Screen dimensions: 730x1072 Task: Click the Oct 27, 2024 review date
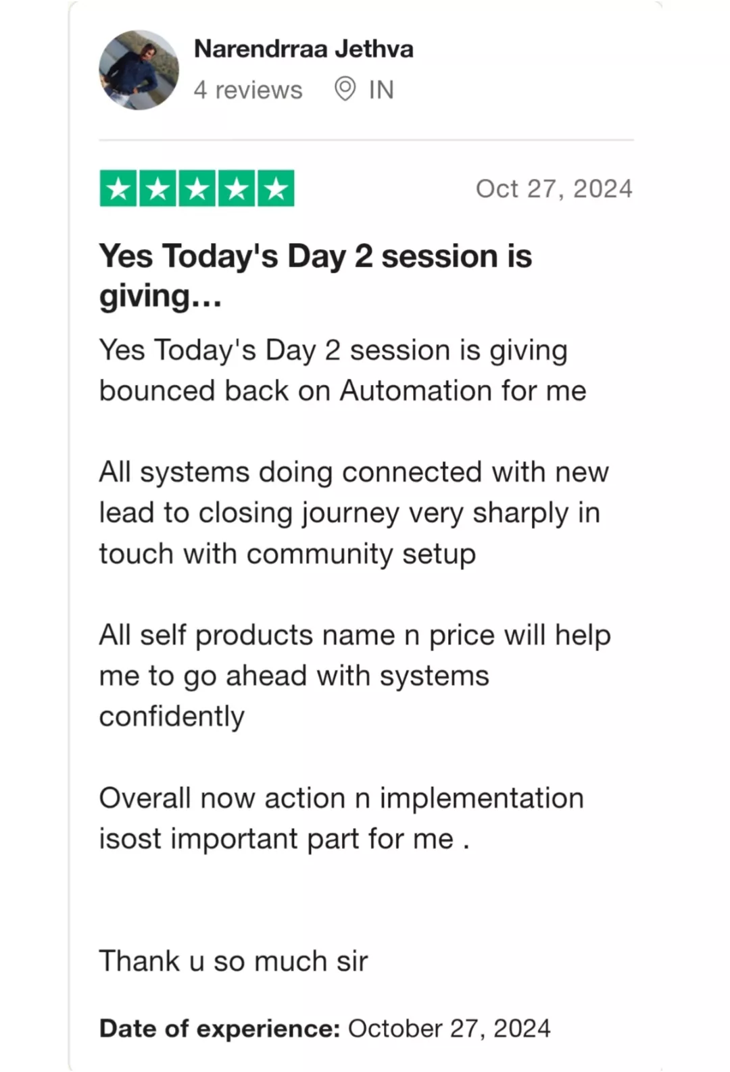point(554,188)
